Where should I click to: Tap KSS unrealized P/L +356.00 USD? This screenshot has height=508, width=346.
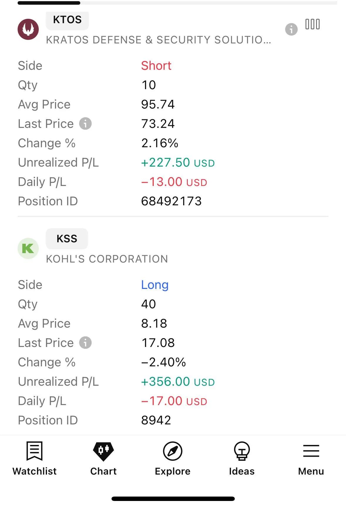178,382
